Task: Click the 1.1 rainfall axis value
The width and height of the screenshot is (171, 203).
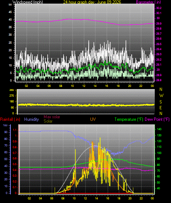Action: coord(15,130)
